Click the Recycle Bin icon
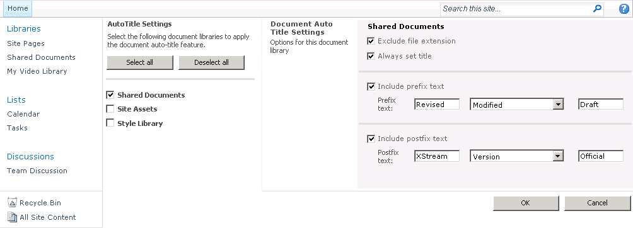Viewport: 633px width, 228px height. pyautogui.click(x=12, y=203)
